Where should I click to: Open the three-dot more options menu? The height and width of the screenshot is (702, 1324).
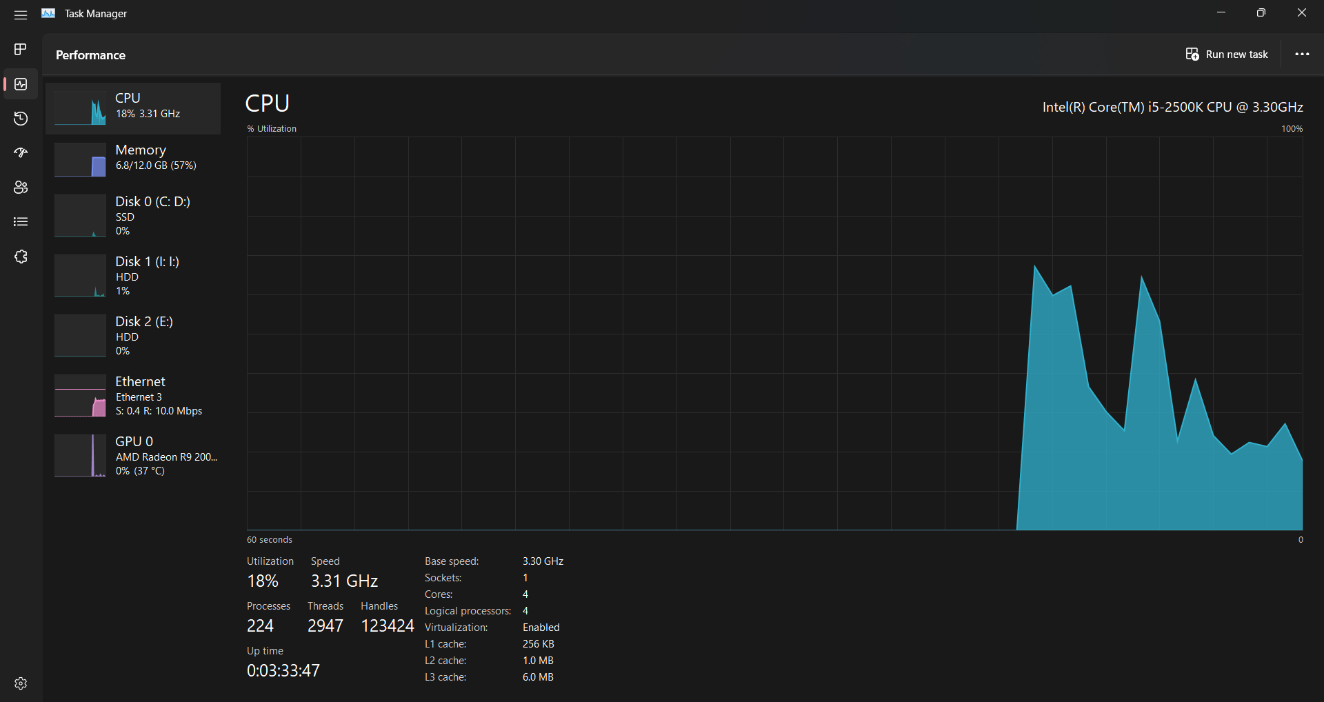point(1302,54)
